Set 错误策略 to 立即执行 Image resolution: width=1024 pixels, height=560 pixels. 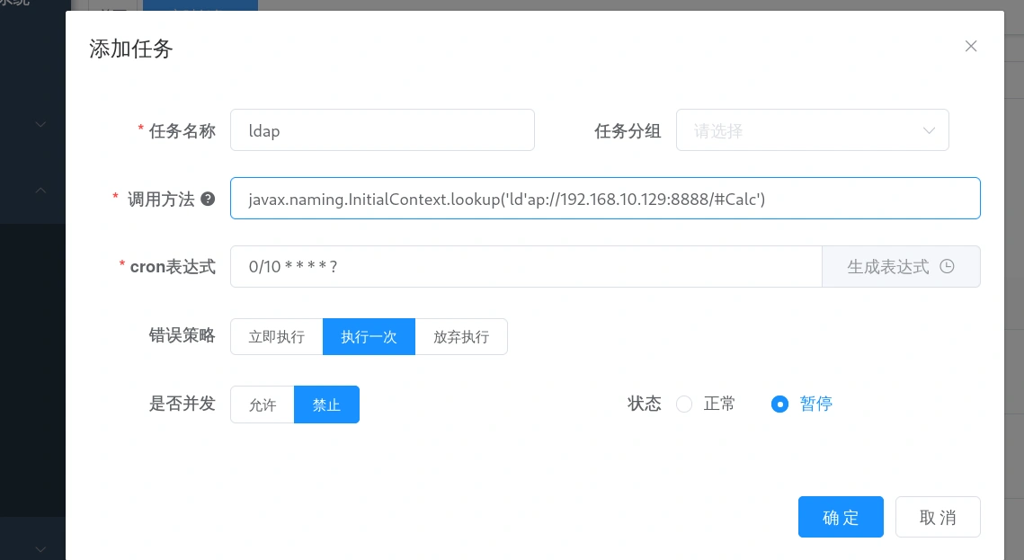coord(277,337)
